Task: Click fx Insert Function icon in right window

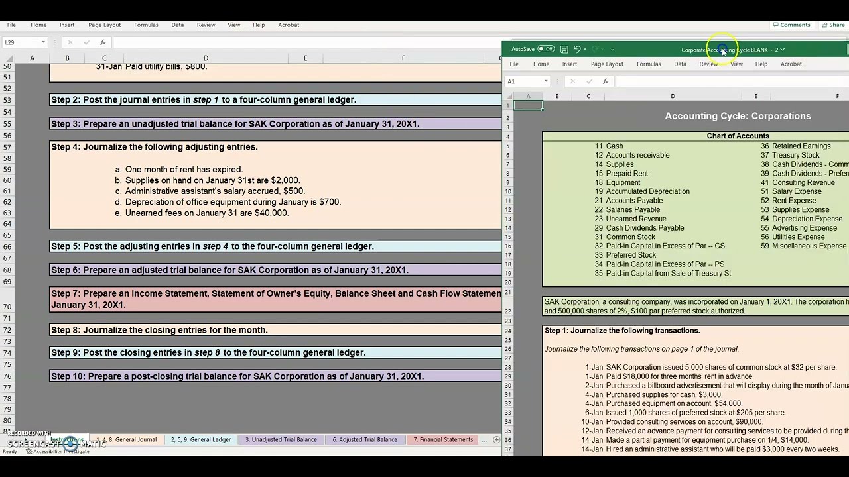Action: tap(605, 81)
